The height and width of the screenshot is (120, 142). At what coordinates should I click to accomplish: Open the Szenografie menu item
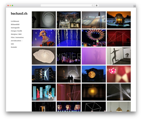(x=15, y=28)
